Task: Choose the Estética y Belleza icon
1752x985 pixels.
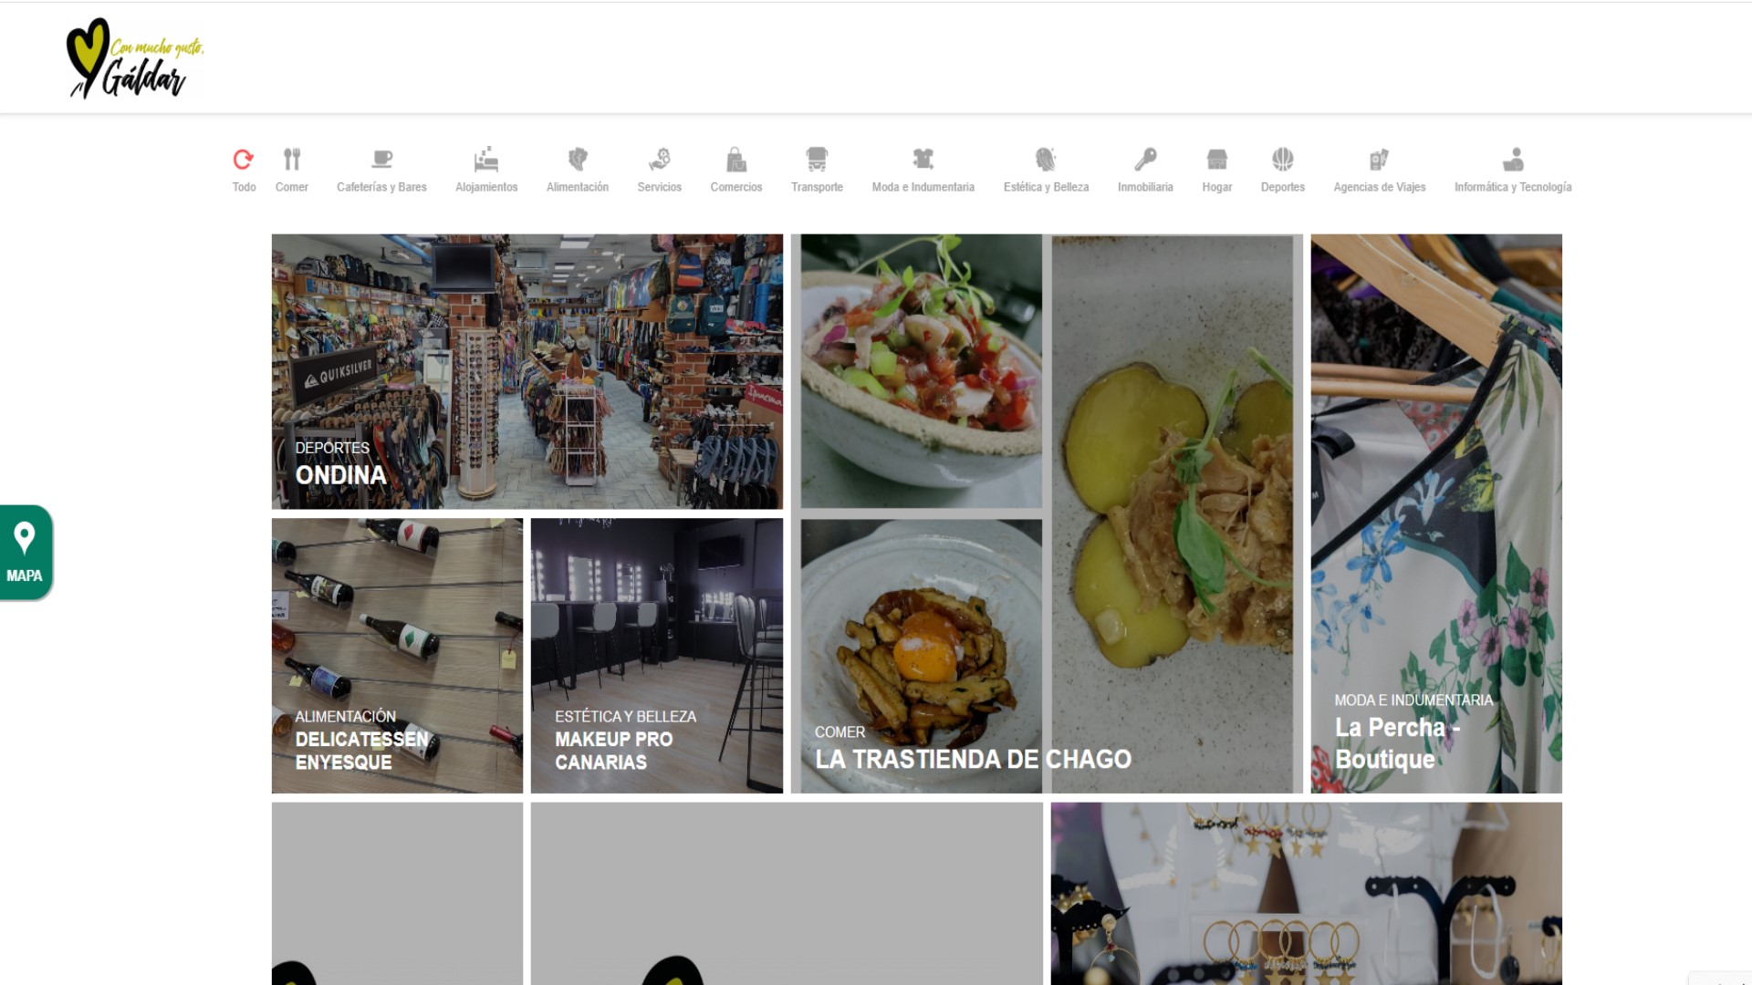Action: [1046, 160]
